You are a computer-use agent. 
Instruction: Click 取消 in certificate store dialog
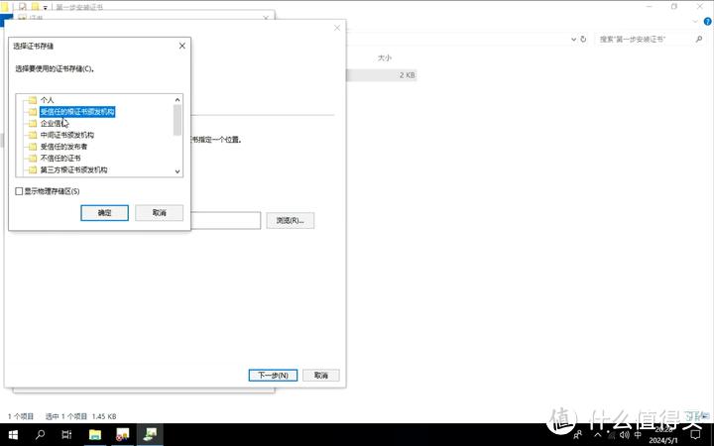[159, 213]
